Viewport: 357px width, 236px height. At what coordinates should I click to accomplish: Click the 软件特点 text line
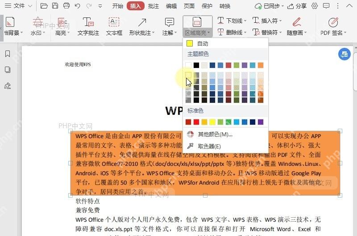pos(87,201)
